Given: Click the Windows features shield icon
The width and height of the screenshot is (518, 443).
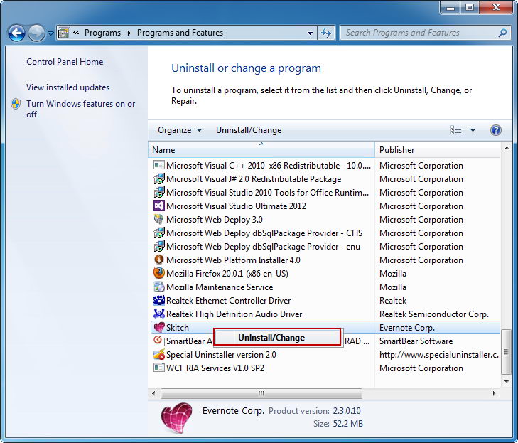Looking at the screenshot, I should (x=16, y=104).
